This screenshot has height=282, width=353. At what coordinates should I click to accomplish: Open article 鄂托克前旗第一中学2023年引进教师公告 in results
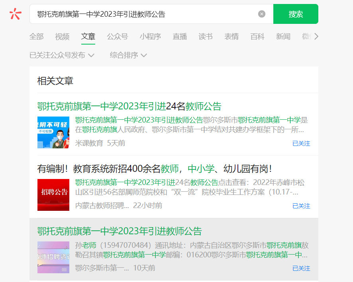(x=120, y=231)
